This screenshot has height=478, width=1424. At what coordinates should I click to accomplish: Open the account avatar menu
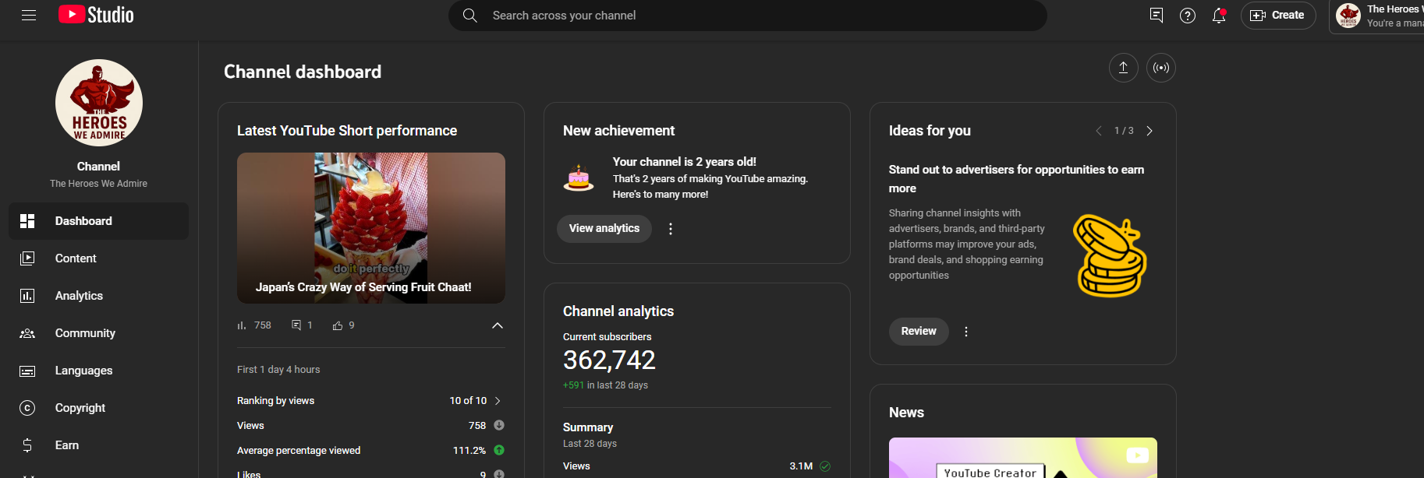1348,16
